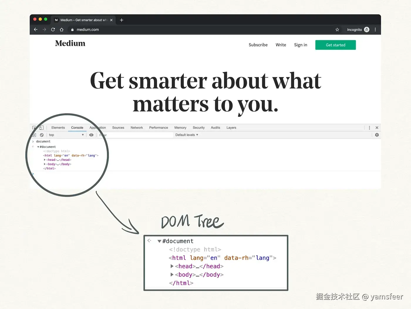
Task: Reload the medium.com page
Action: 53,29
